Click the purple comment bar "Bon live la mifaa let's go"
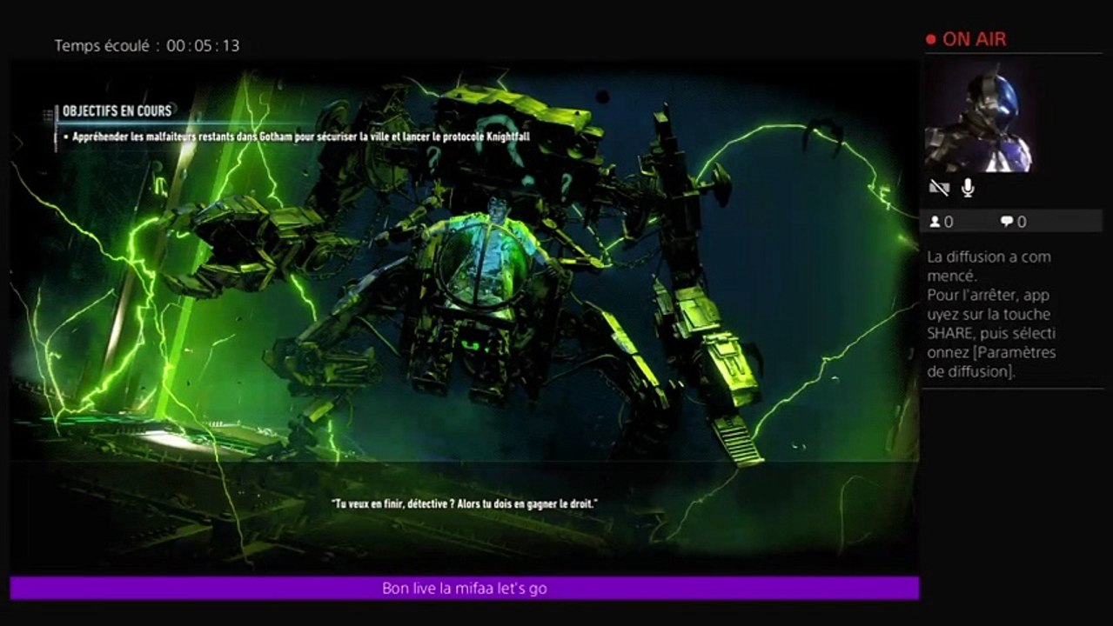This screenshot has height=626, width=1113. 465,589
